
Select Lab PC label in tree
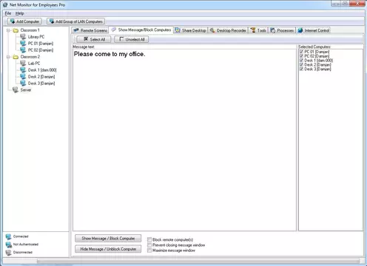(x=34, y=64)
